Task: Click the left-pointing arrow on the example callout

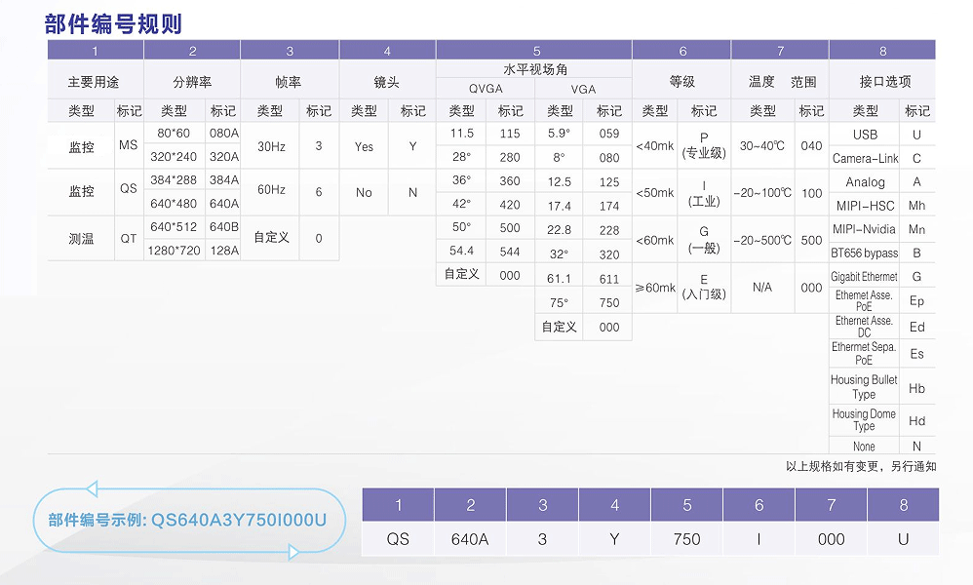Action: (x=91, y=488)
